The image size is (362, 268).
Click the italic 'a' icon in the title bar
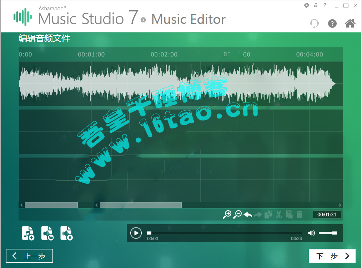[316, 5]
